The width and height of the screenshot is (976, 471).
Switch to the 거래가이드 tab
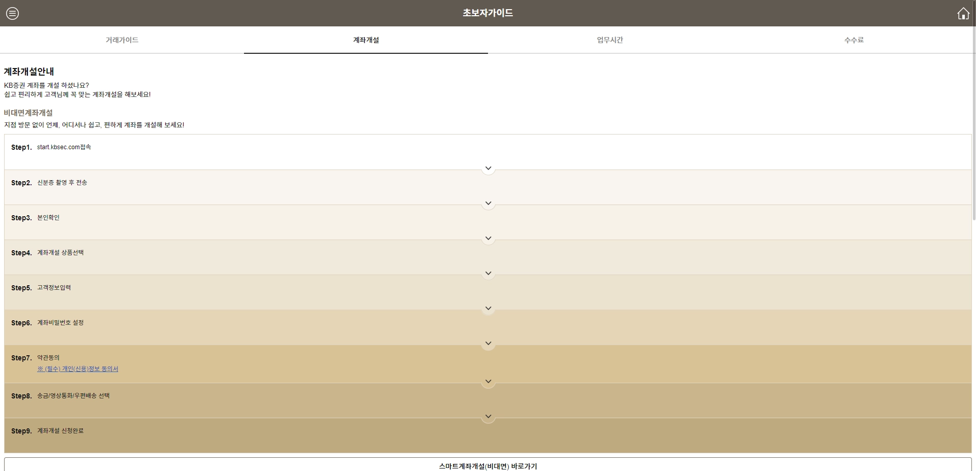coord(122,40)
